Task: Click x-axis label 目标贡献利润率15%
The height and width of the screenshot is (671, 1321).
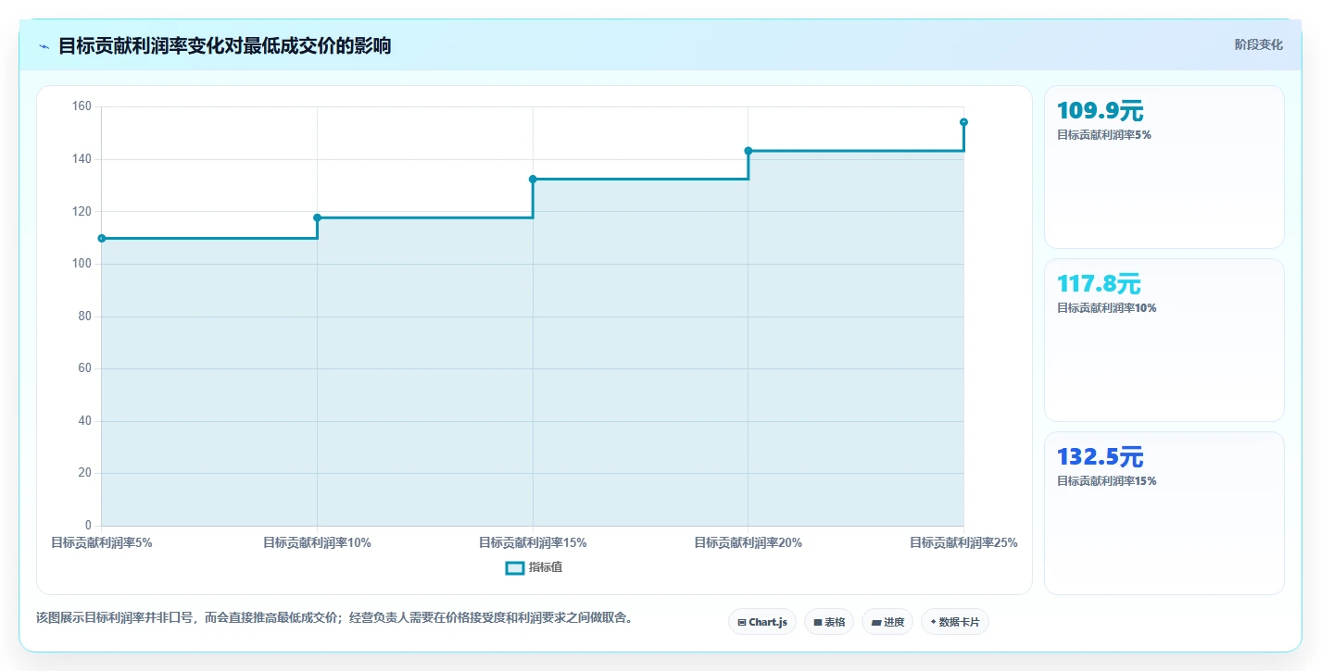Action: 533,543
